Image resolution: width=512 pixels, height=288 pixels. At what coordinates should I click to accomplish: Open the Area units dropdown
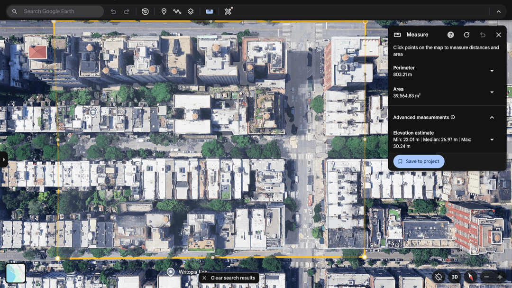click(x=492, y=93)
